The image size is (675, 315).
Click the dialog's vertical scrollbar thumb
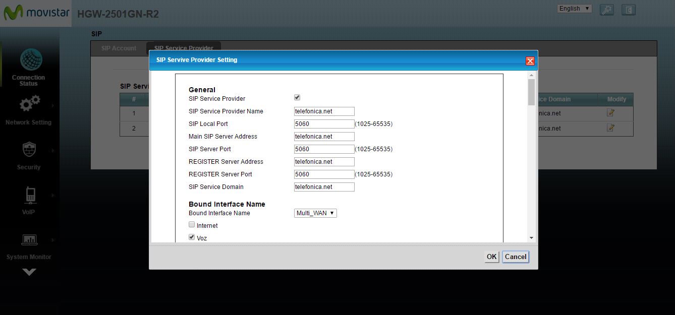click(531, 92)
